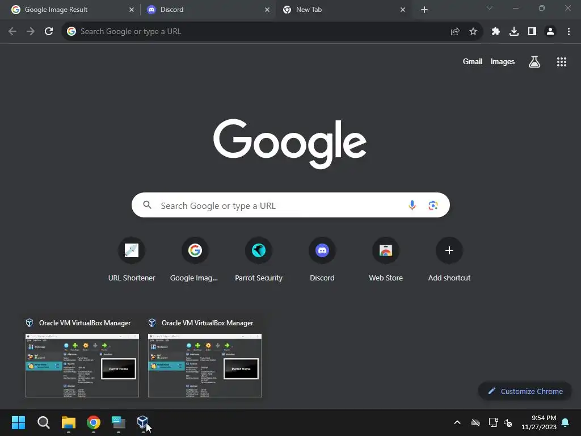Open a new tab with plus button
Screen dimensions: 581x436
pyautogui.click(x=424, y=10)
